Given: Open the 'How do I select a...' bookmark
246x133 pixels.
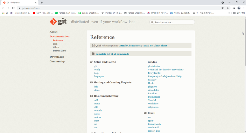Looking at the screenshot, I should click(x=20, y=13).
